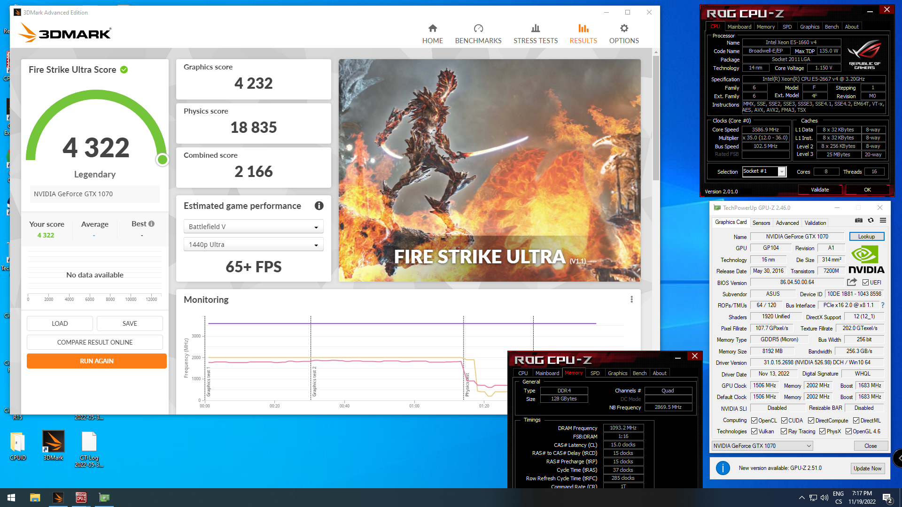Screen dimensions: 902x507
Task: Click the green valid score checkmark icon
Action: click(x=124, y=69)
